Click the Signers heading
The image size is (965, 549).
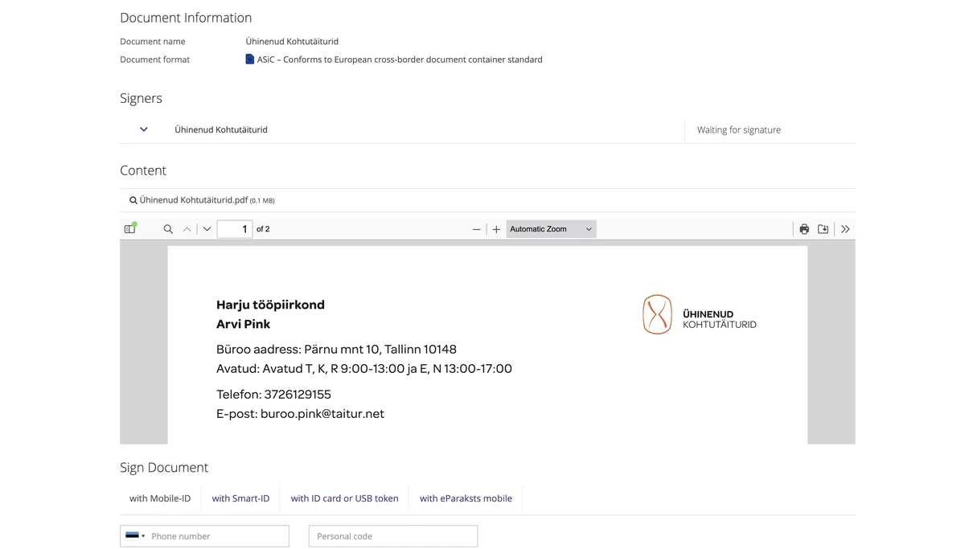pyautogui.click(x=141, y=98)
